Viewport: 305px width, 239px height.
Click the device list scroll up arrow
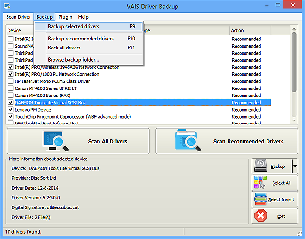(x=294, y=29)
